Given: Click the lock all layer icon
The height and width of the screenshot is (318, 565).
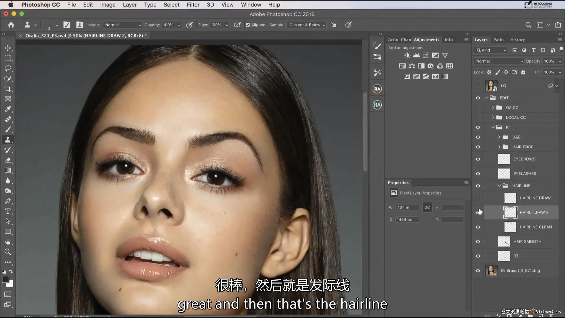Looking at the screenshot, I should 523,72.
